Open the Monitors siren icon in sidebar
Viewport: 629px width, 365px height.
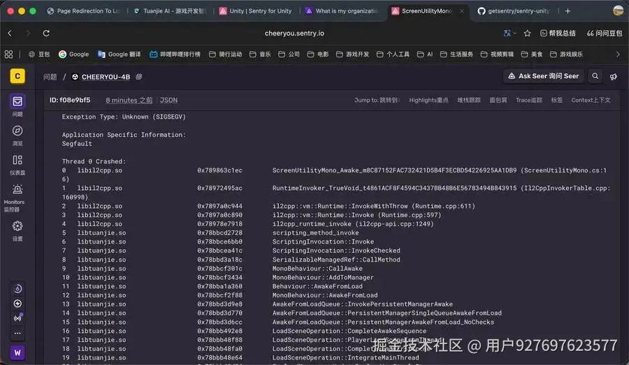(x=17, y=189)
